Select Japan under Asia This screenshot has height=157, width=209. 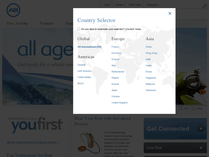point(149,65)
